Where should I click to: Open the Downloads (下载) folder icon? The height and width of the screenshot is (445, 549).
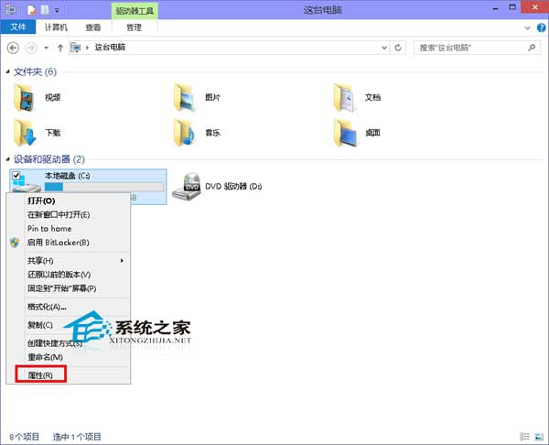[25, 133]
